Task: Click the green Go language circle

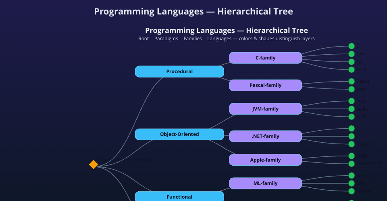Action: pyautogui.click(x=352, y=62)
